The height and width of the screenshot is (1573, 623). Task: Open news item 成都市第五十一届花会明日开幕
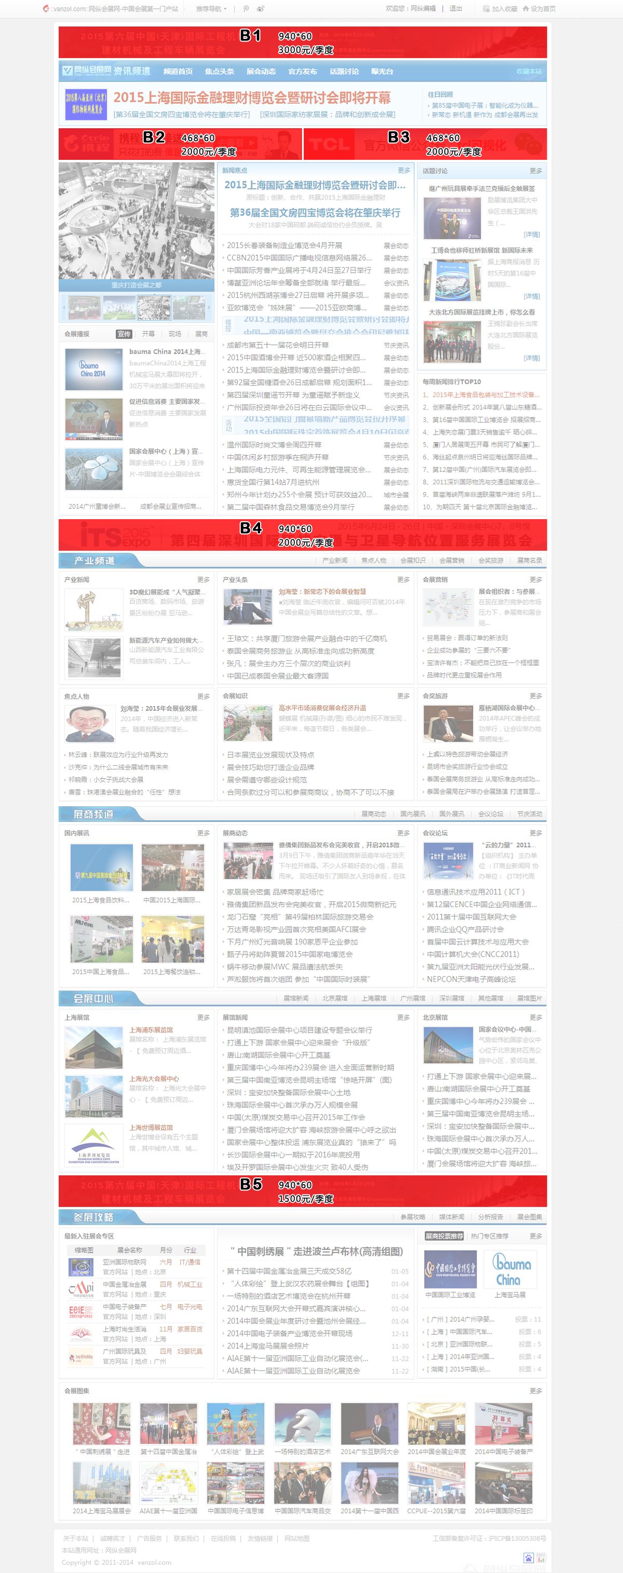tap(277, 345)
